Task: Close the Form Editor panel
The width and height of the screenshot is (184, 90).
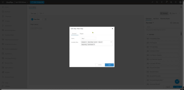Action: click(181, 7)
